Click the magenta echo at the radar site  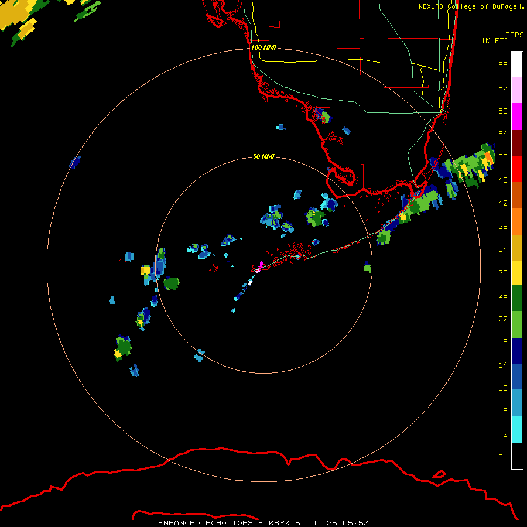pos(260,266)
